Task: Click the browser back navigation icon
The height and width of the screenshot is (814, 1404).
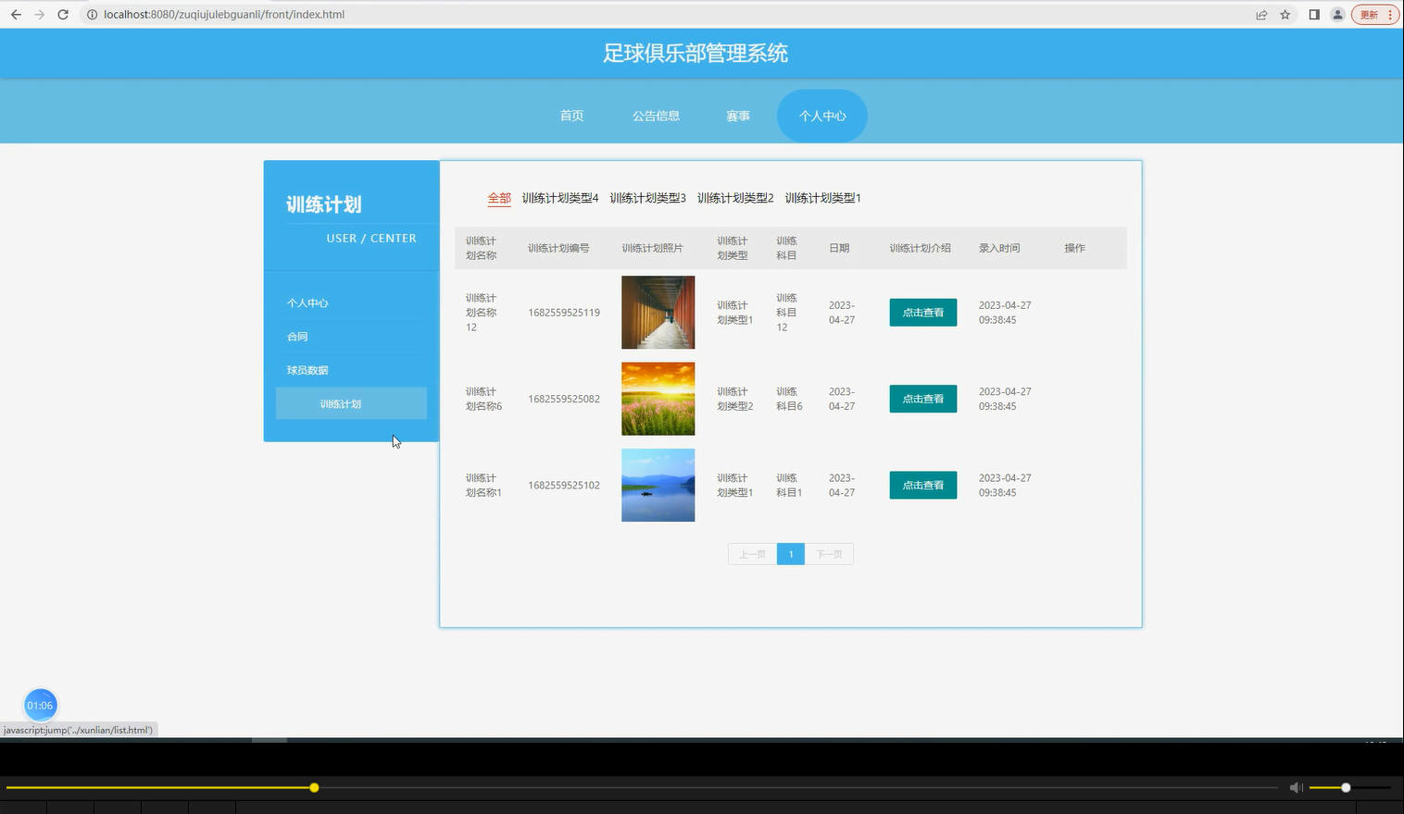Action: pyautogui.click(x=15, y=14)
